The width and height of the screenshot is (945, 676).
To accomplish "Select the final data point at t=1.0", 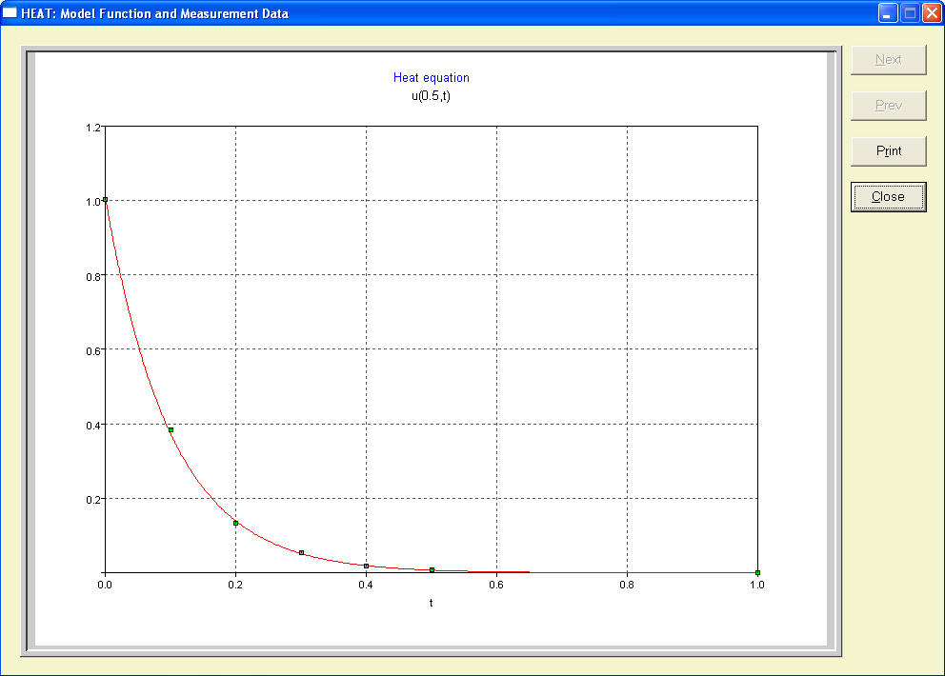I will coord(757,572).
